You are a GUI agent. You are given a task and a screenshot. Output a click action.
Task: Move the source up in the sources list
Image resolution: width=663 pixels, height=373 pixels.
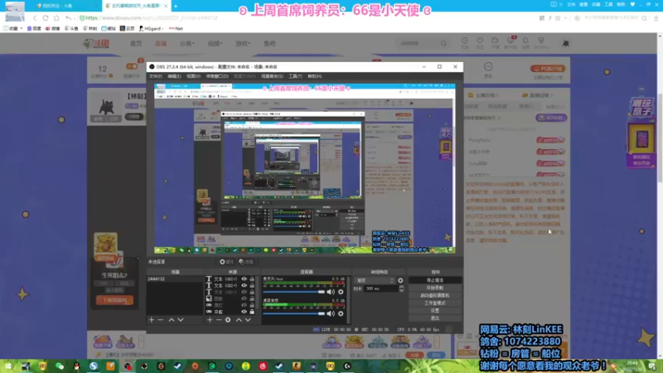coord(239,320)
